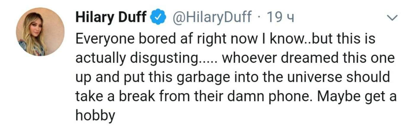Click the word 'whoever' in the tweet
415x128 pixels.
pyautogui.click(x=248, y=58)
